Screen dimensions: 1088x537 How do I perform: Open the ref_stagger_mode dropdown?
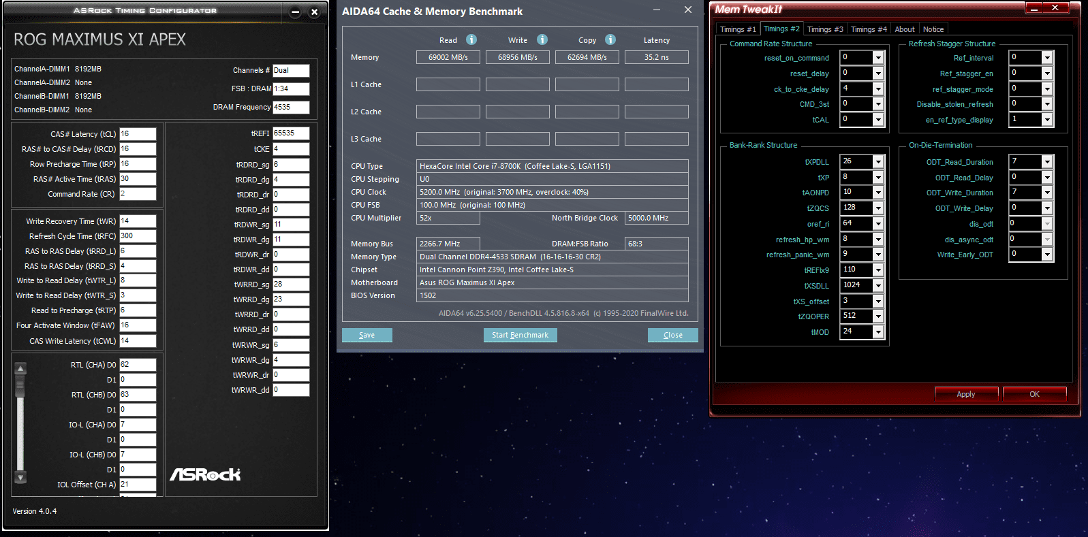(x=1047, y=89)
